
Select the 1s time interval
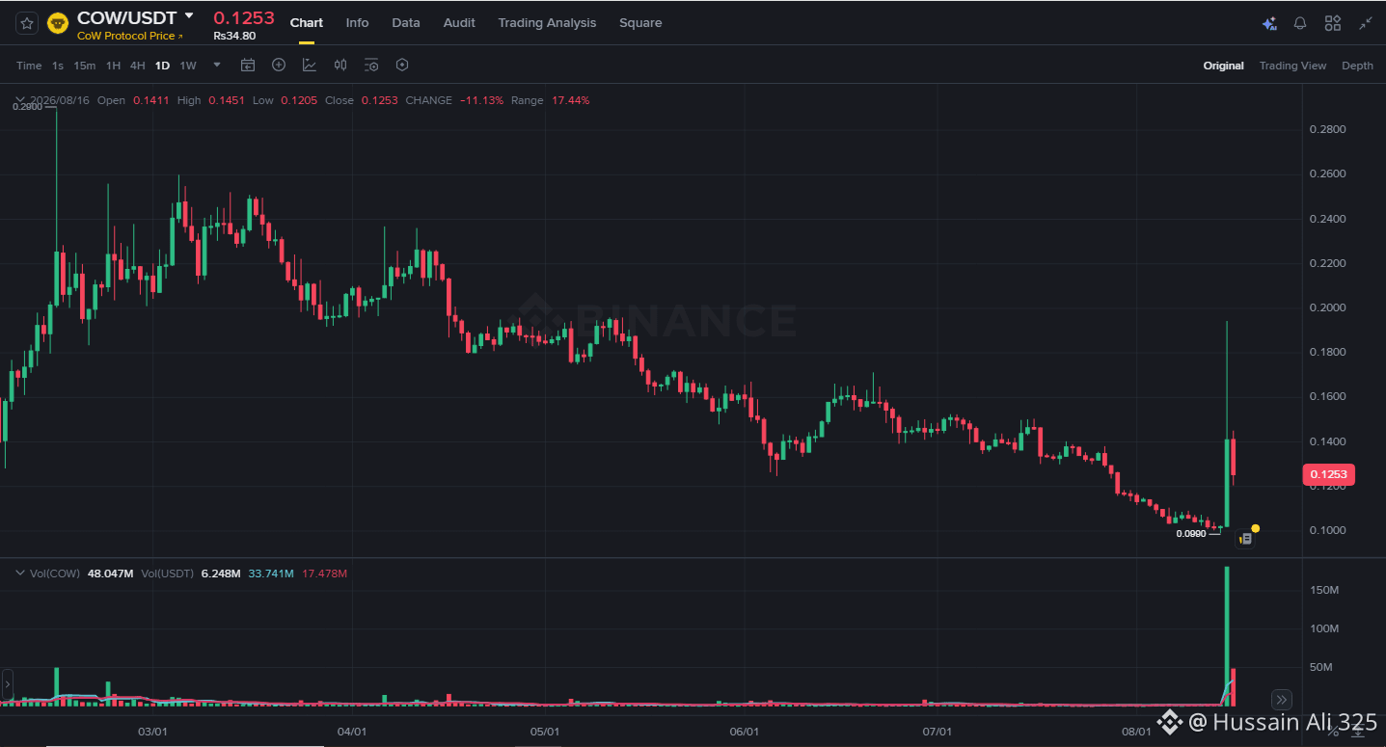click(x=58, y=66)
